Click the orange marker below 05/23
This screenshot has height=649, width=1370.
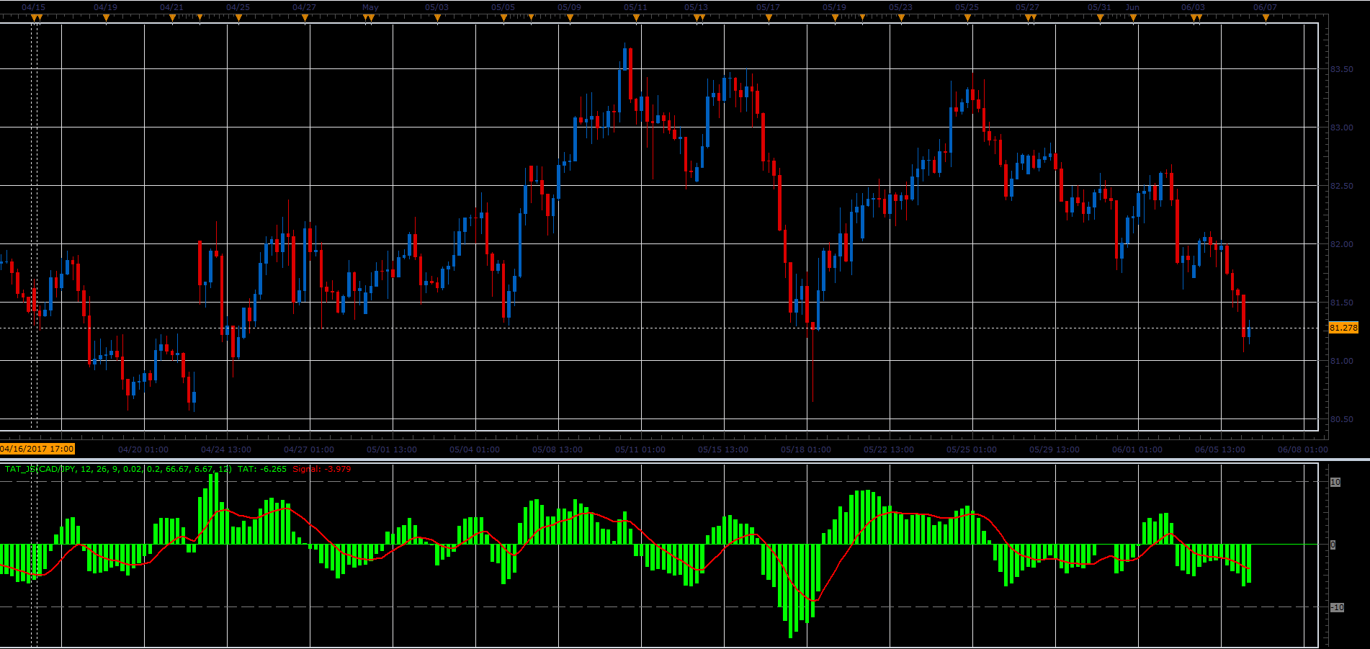901,18
